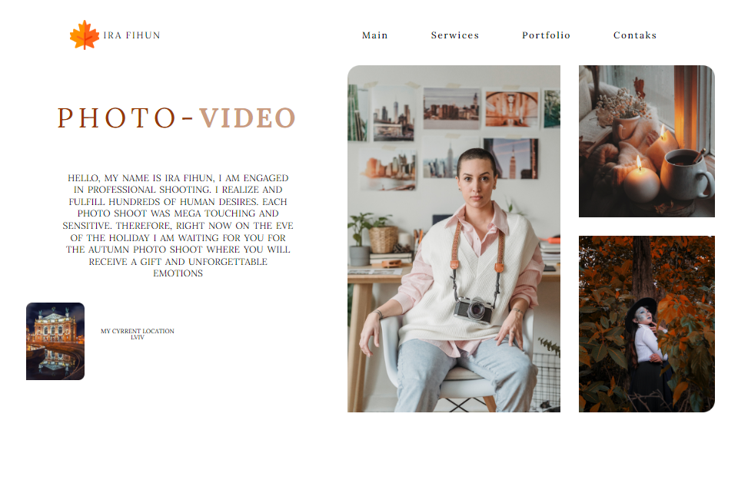Click the Hello, my name is paragraph
The image size is (738, 493).
pyautogui.click(x=178, y=226)
